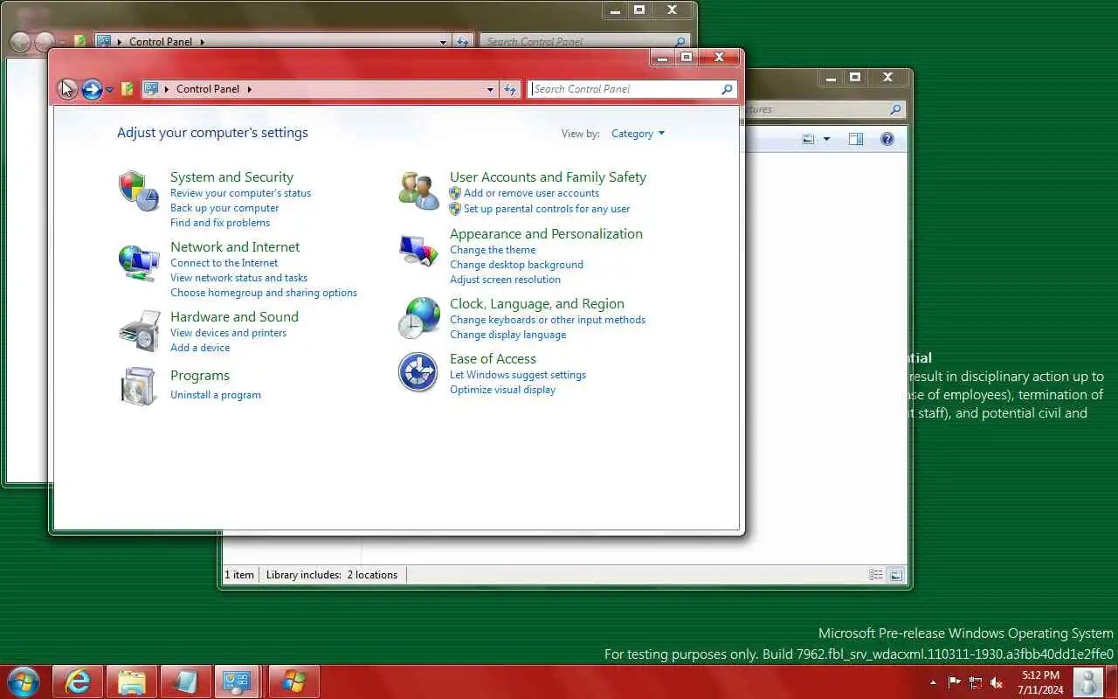Click Adjust screen resolution
The image size is (1118, 699).
505,280
